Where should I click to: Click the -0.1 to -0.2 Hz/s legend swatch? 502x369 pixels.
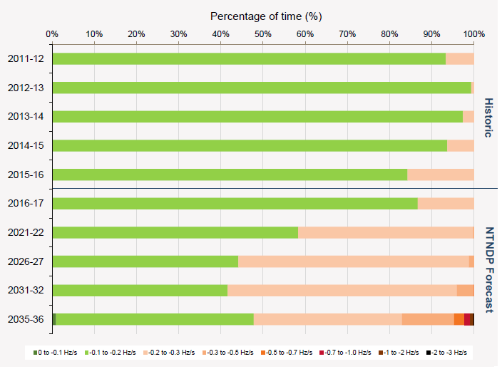click(86, 353)
